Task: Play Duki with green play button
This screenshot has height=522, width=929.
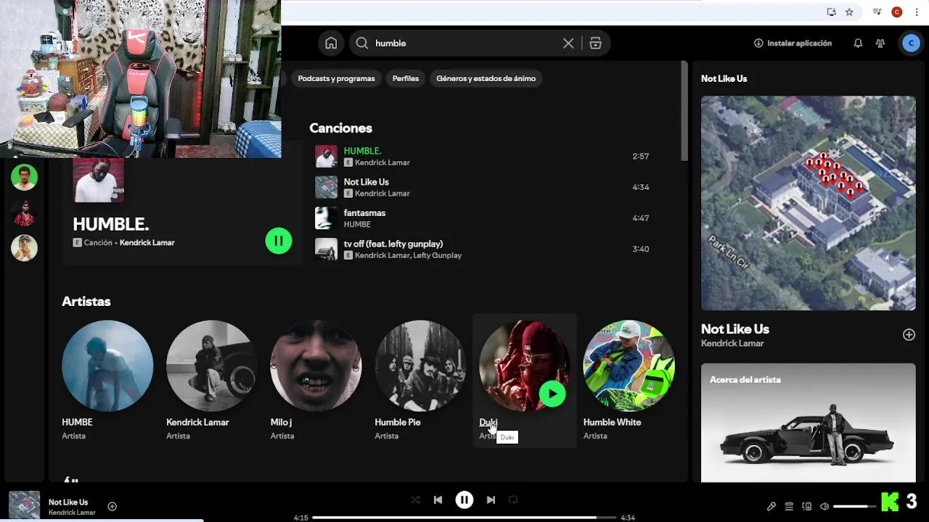Action: 552,394
